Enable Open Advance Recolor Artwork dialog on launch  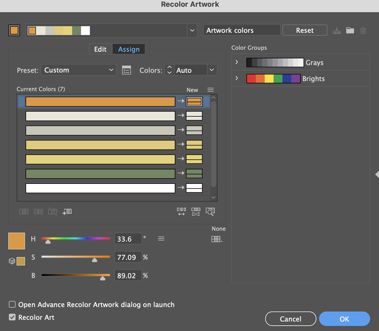[x=12, y=304]
